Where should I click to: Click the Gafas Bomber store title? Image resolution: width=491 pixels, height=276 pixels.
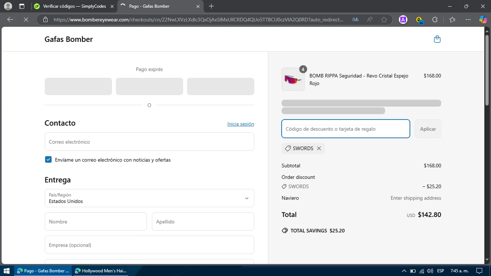[69, 39]
